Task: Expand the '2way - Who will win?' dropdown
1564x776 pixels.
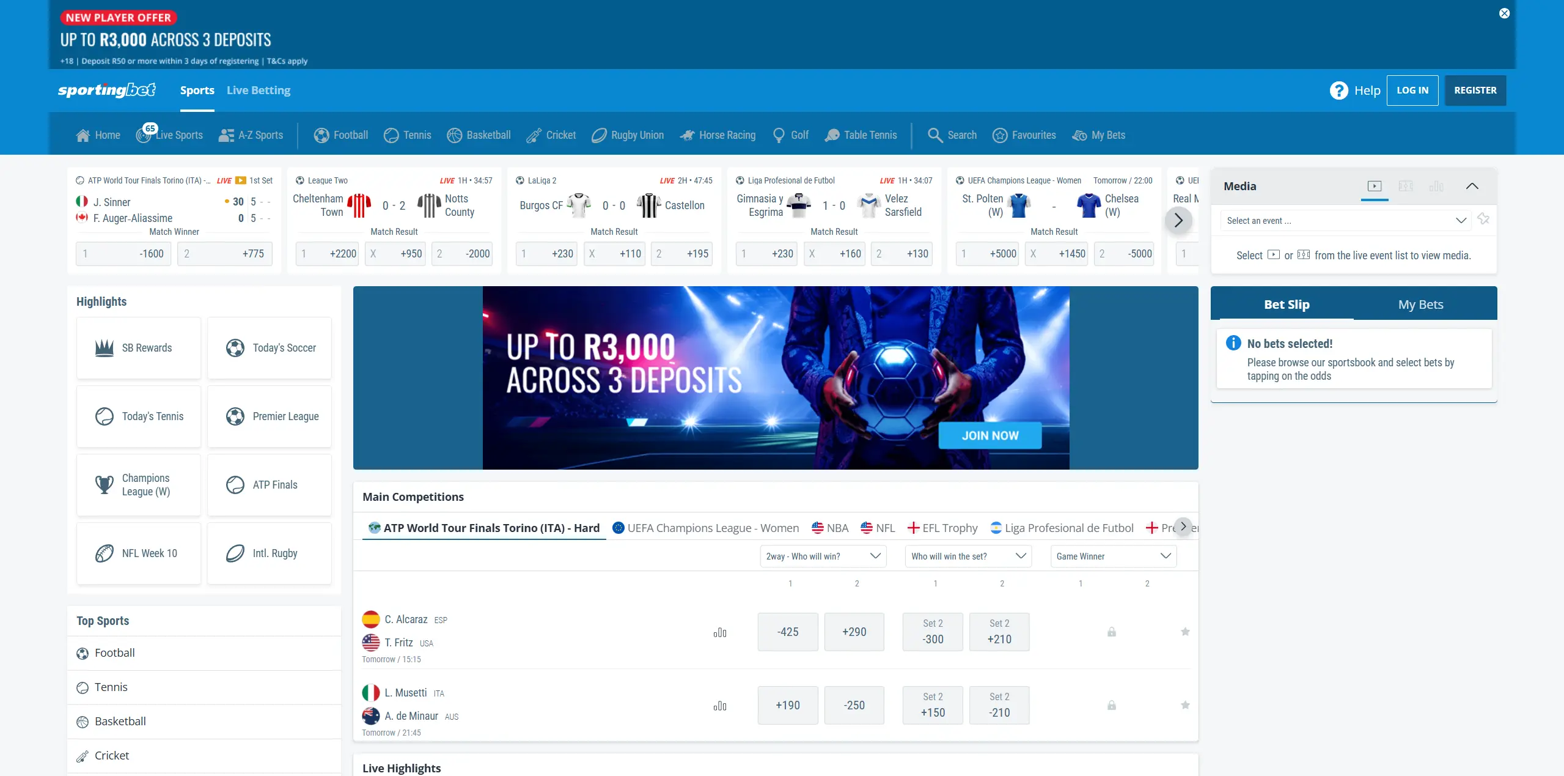Action: tap(823, 556)
